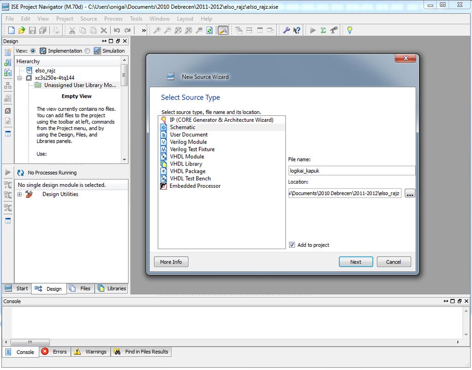This screenshot has height=370, width=472.
Task: Select VHDL Module source type
Action: (187, 157)
